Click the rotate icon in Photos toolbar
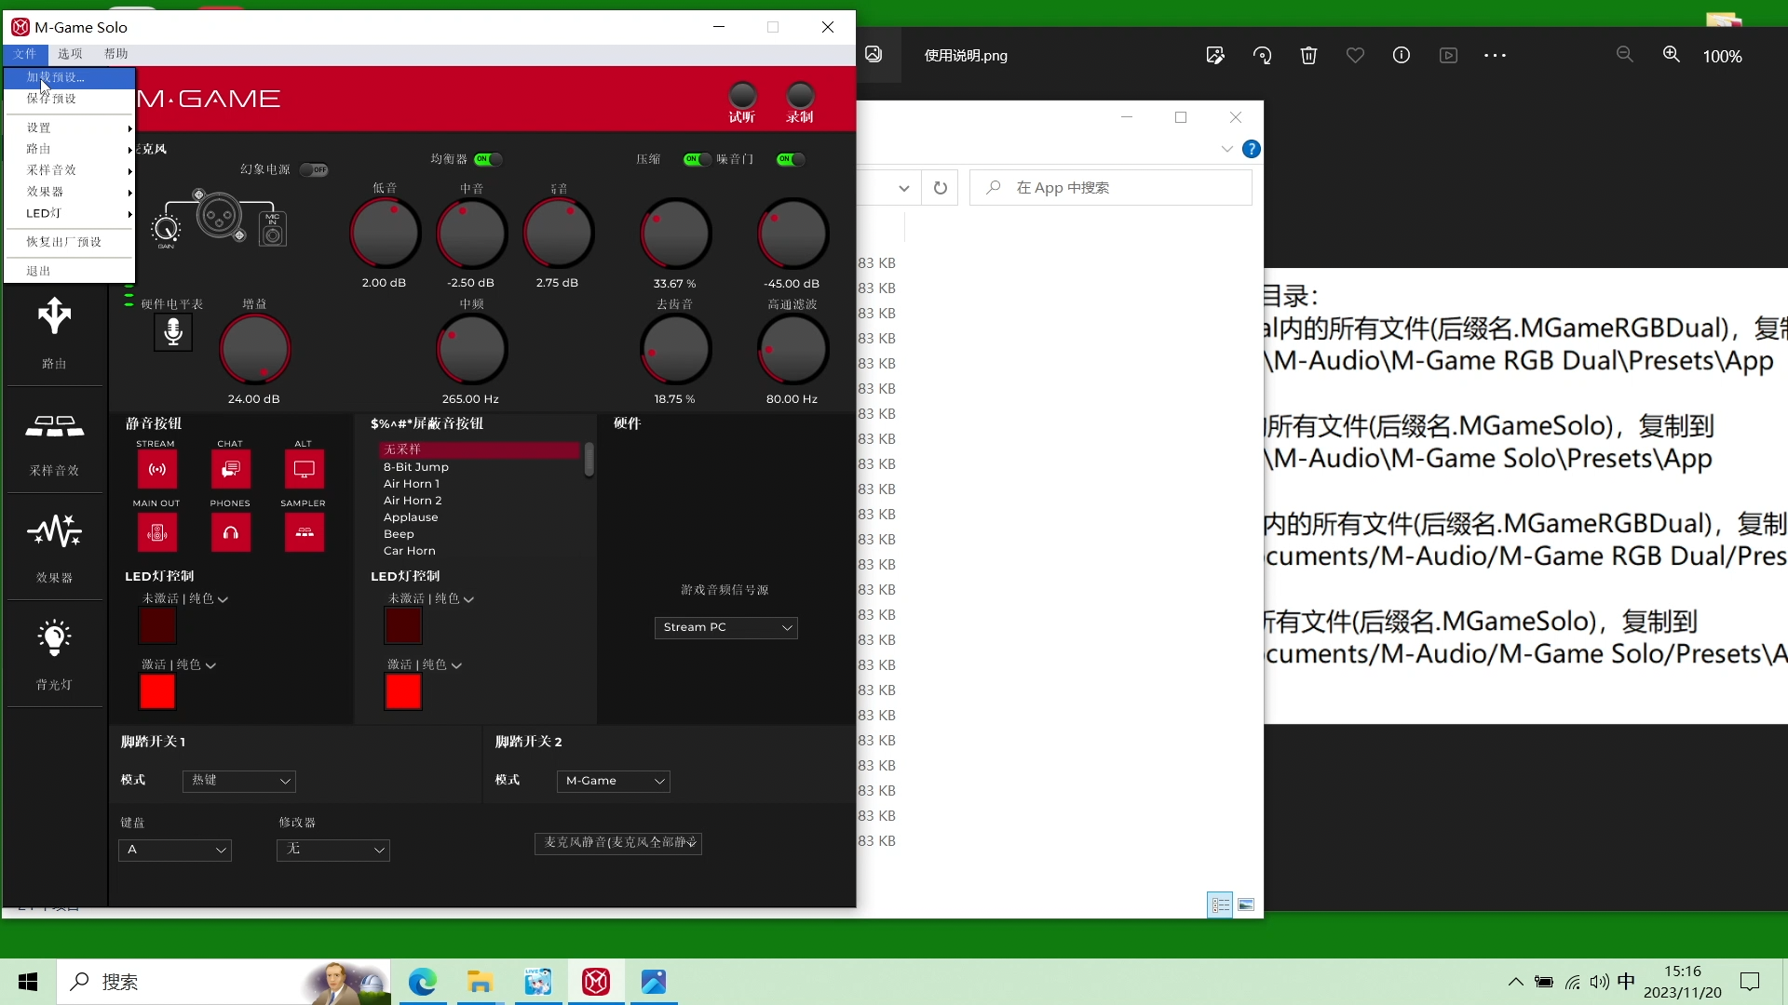The image size is (1788, 1005). [1262, 56]
